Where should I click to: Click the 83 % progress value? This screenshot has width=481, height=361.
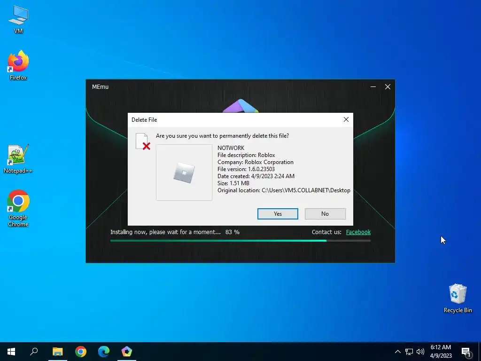click(232, 232)
